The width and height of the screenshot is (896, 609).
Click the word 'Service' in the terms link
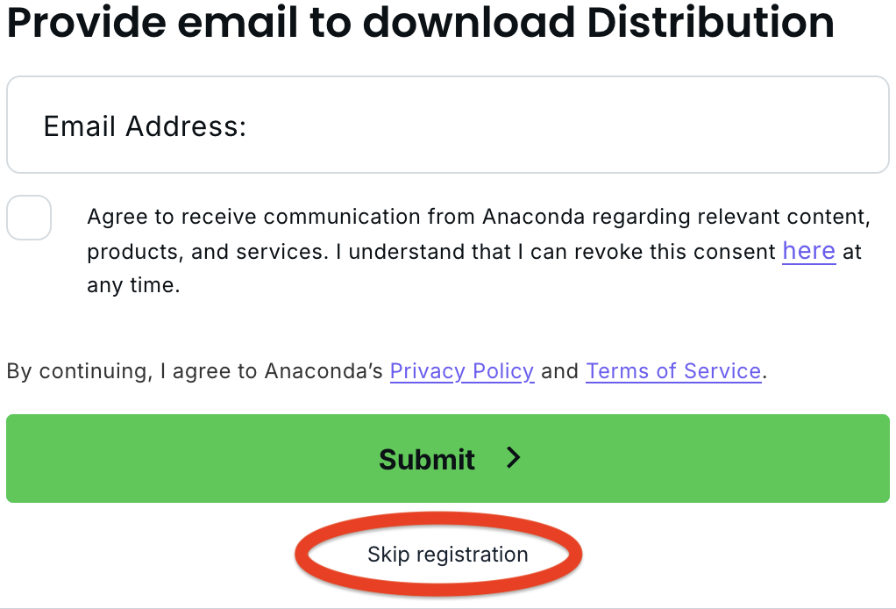[x=722, y=371]
